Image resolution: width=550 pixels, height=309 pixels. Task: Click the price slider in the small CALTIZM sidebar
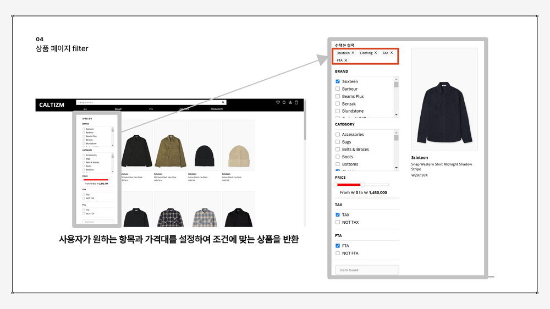pos(96,180)
